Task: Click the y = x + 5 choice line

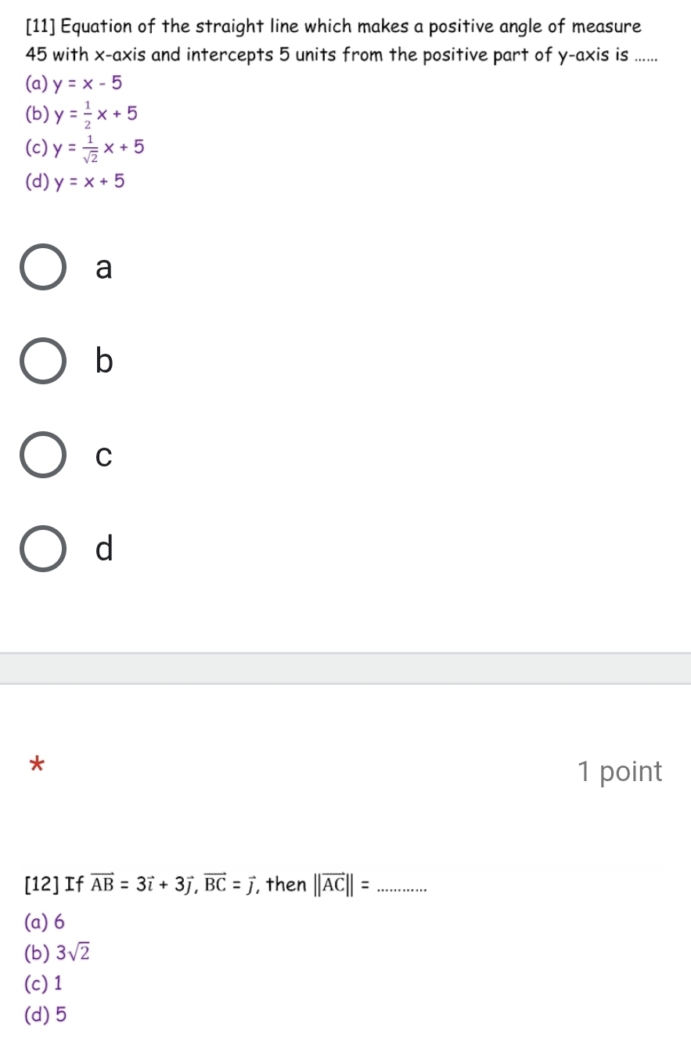Action: (x=74, y=182)
